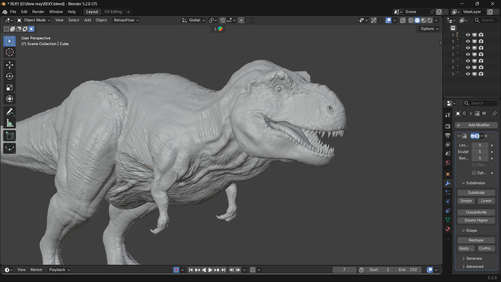
Task: Open the Global transform orientation dropdown
Action: [x=194, y=20]
